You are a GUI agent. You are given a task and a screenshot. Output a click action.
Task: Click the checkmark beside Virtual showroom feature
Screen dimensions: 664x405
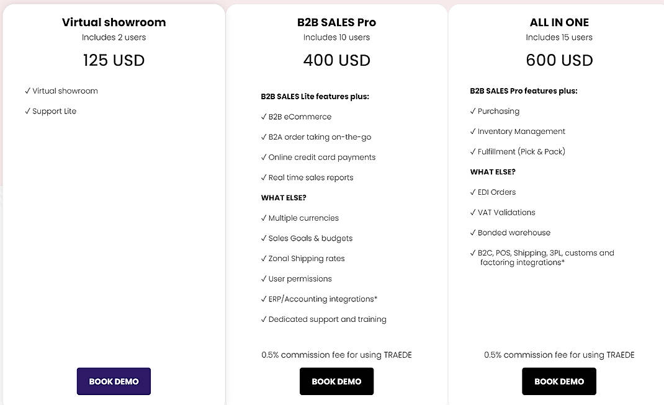coord(28,91)
